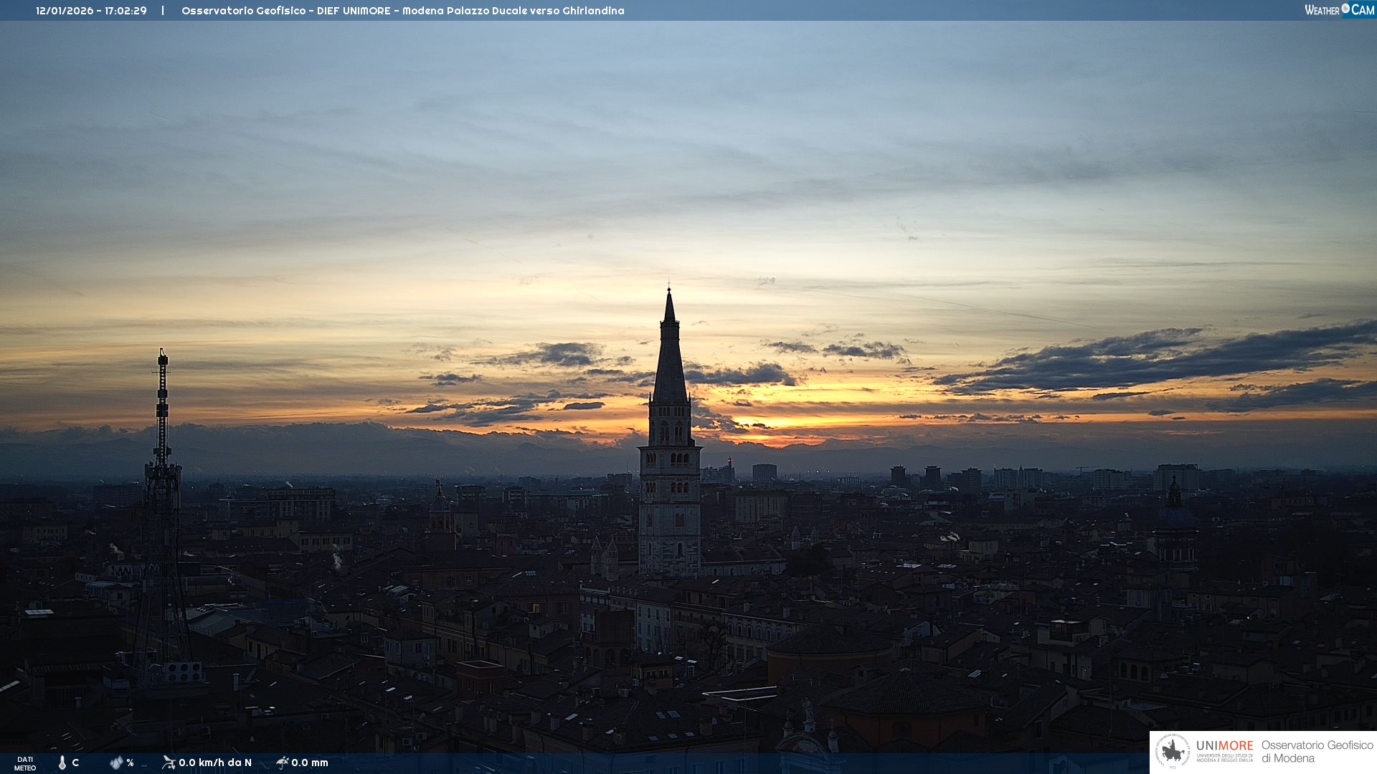Click the 0.0 mm rainfall reading
The image size is (1377, 774).
[310, 763]
